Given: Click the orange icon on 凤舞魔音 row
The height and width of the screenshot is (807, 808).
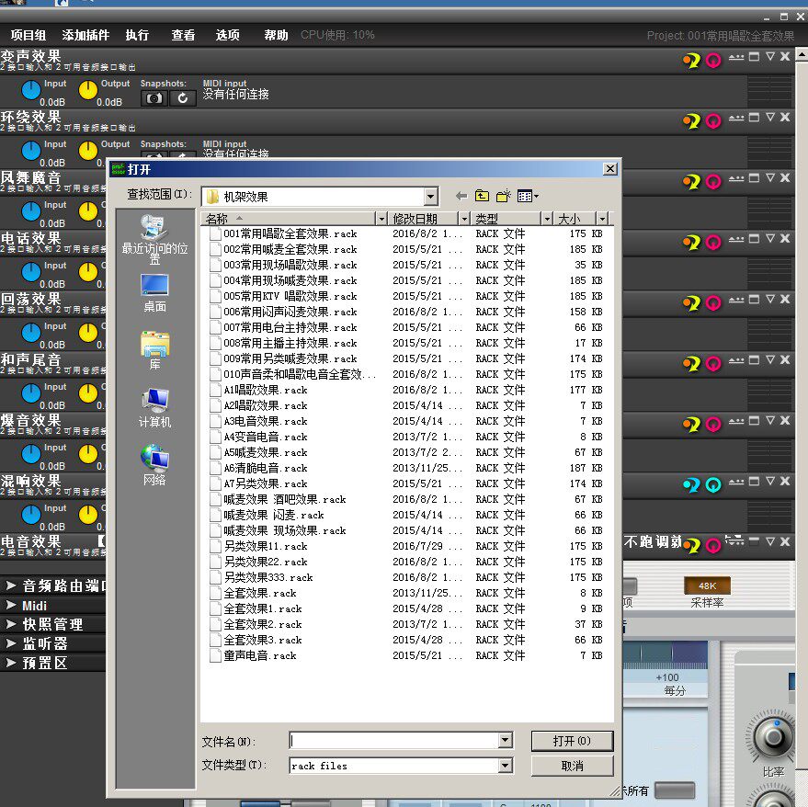Looking at the screenshot, I should point(691,181).
